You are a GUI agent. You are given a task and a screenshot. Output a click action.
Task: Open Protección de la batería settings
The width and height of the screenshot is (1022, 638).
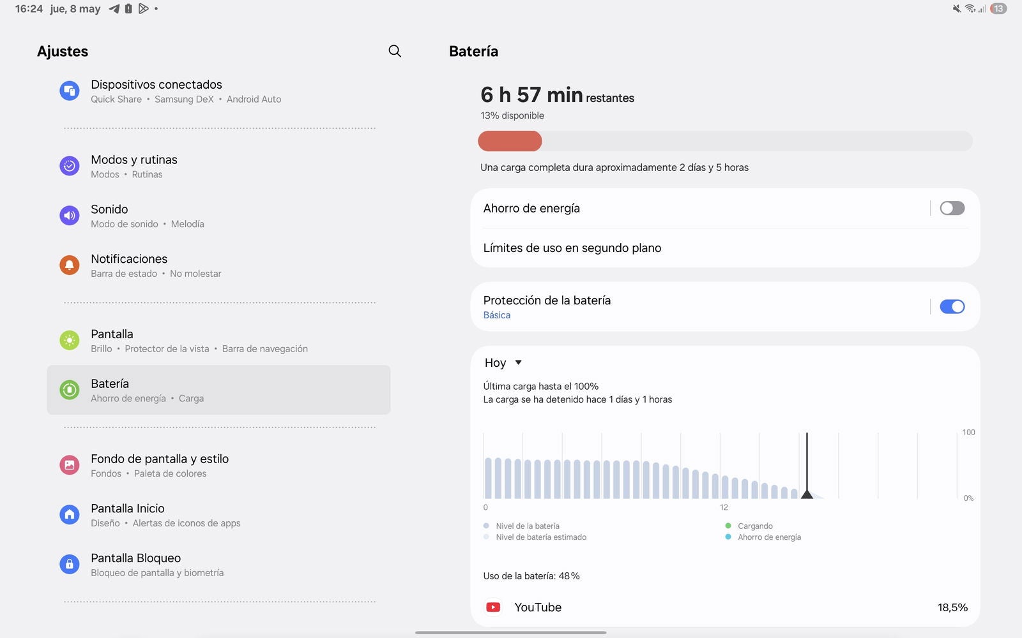click(x=547, y=306)
